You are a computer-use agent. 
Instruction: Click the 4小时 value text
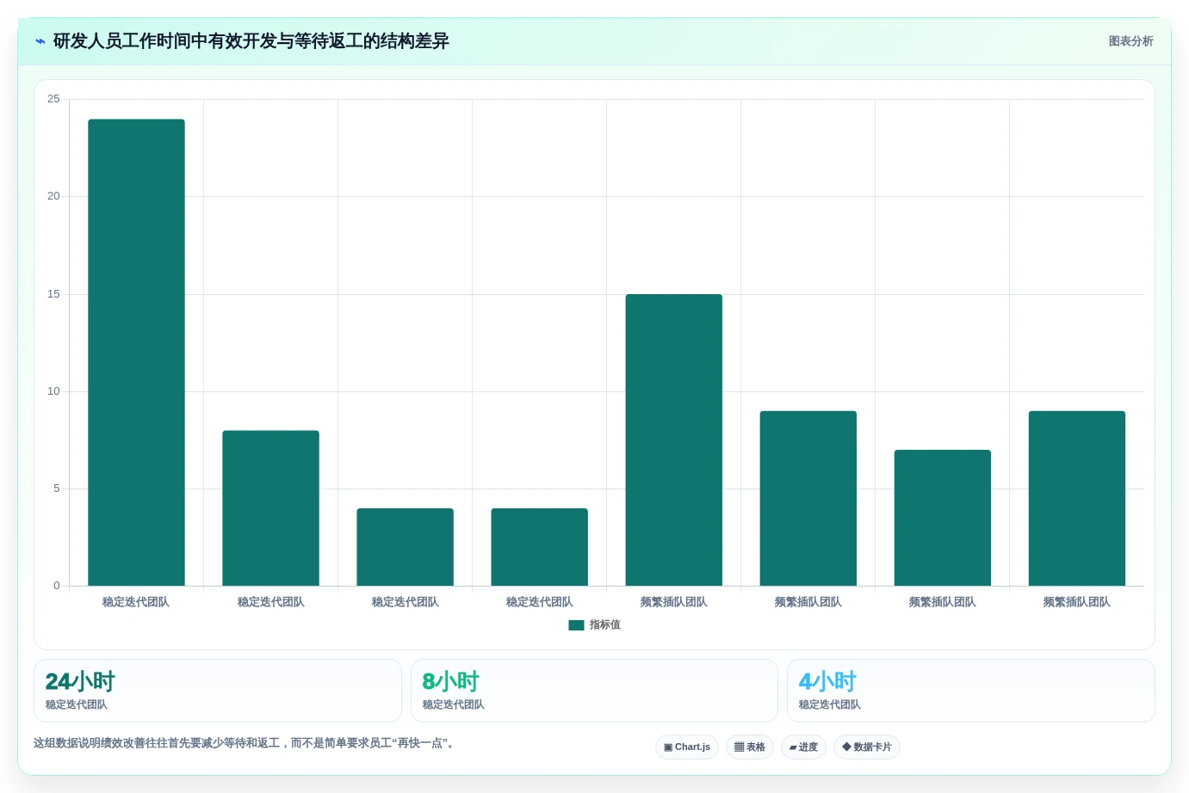[x=827, y=682]
